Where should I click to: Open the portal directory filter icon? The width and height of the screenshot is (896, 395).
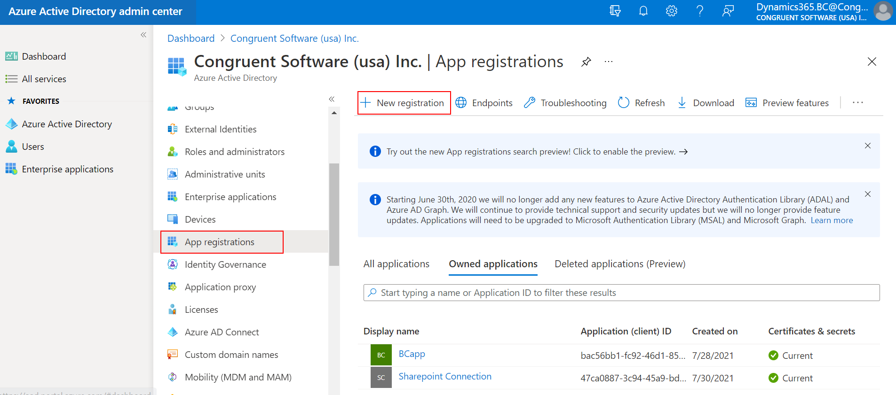pyautogui.click(x=615, y=11)
